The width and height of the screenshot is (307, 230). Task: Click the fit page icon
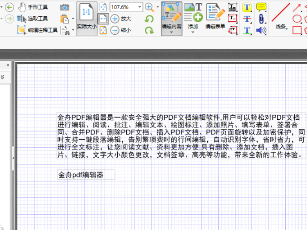click(x=103, y=7)
